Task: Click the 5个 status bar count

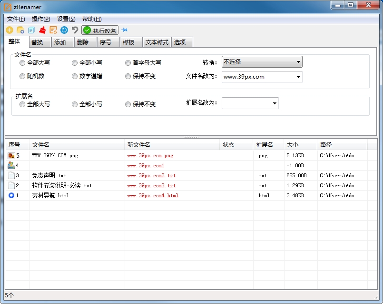Action: coord(10,295)
